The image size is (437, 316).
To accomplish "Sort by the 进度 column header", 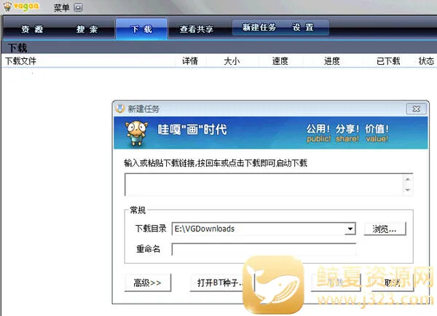I will pyautogui.click(x=332, y=61).
